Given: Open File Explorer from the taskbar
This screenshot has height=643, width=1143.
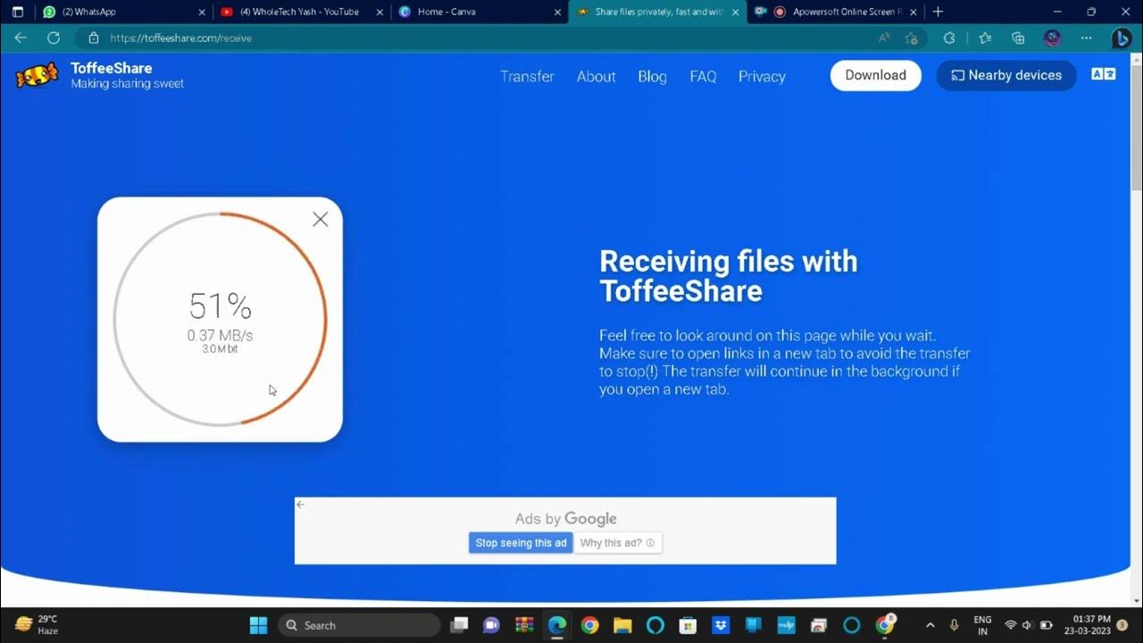Looking at the screenshot, I should tap(622, 625).
